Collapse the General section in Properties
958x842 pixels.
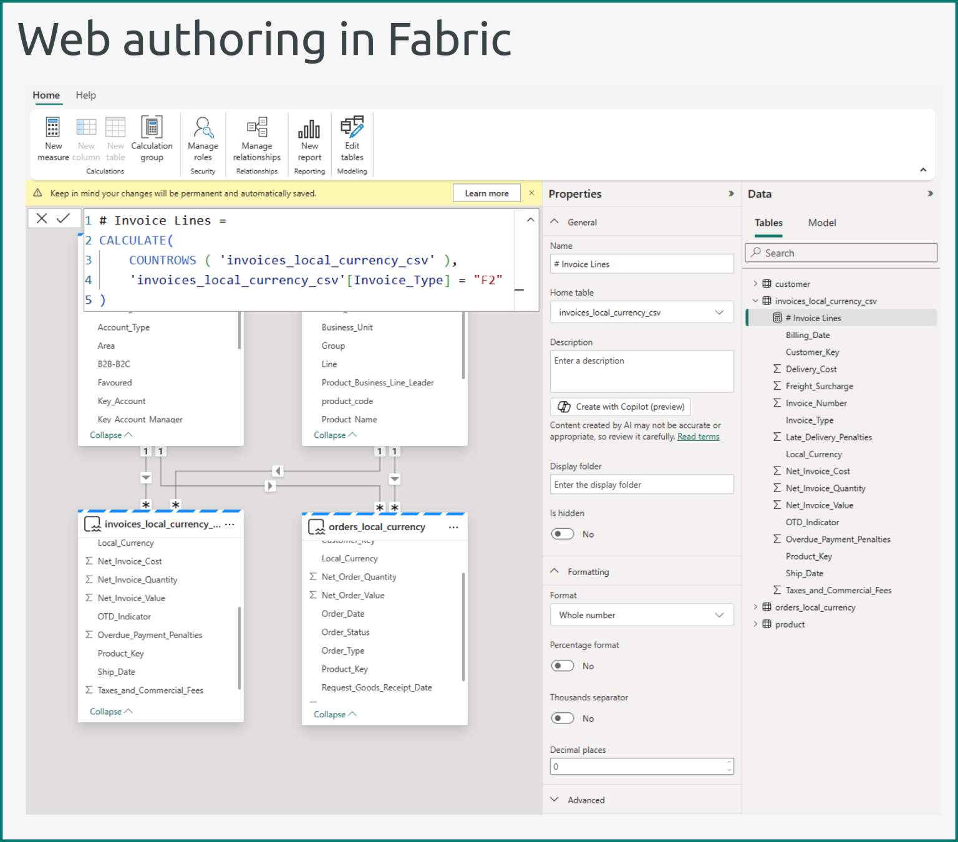554,221
